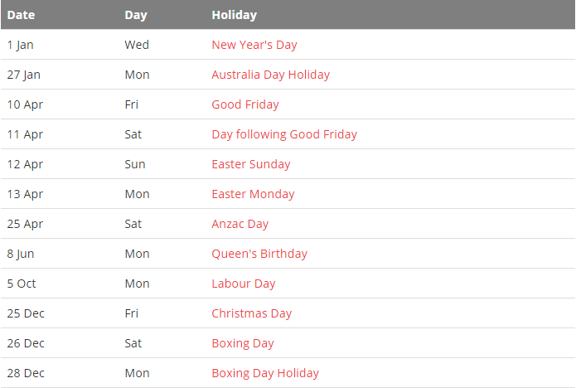This screenshot has width=576, height=388.
Task: Select the Day following Good Friday link
Action: click(x=283, y=134)
